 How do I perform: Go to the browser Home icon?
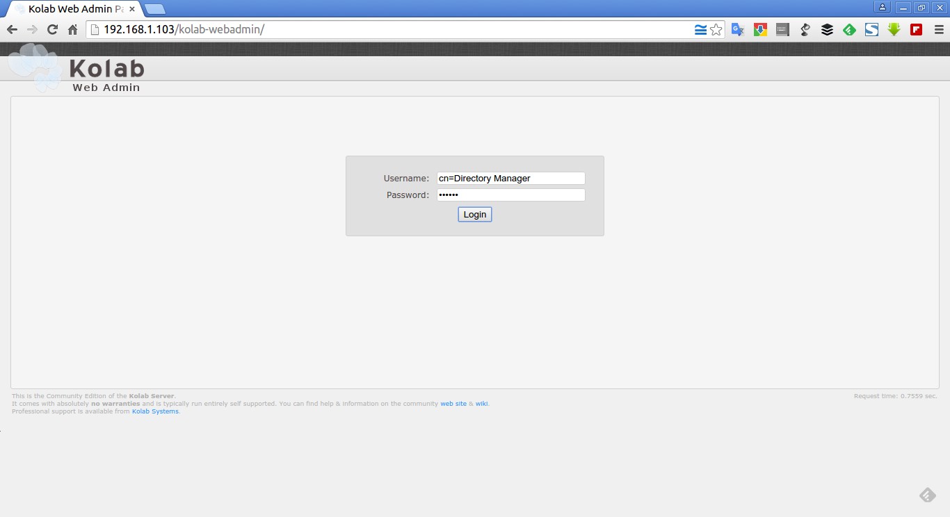[72, 30]
